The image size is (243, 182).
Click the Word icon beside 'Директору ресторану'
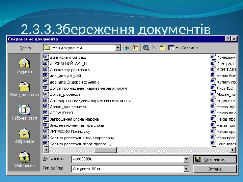point(46,69)
